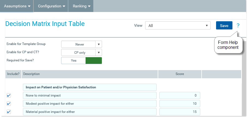Click score field showing 15
Image resolution: width=248 pixels, height=117 pixels.
tap(180, 112)
